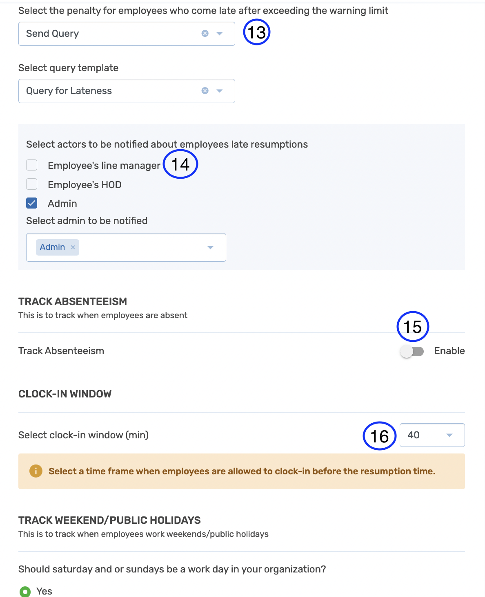This screenshot has height=597, width=485.
Task: Click the info icon in the clock-in banner
Action: pos(36,471)
